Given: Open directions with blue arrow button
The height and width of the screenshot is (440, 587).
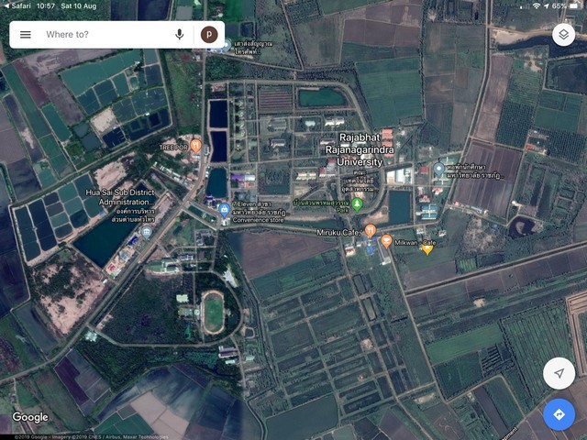Looking at the screenshot, I should pos(559,414).
